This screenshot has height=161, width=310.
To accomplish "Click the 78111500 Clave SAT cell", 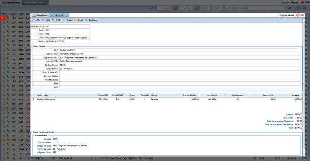I will pyautogui.click(x=103, y=99).
